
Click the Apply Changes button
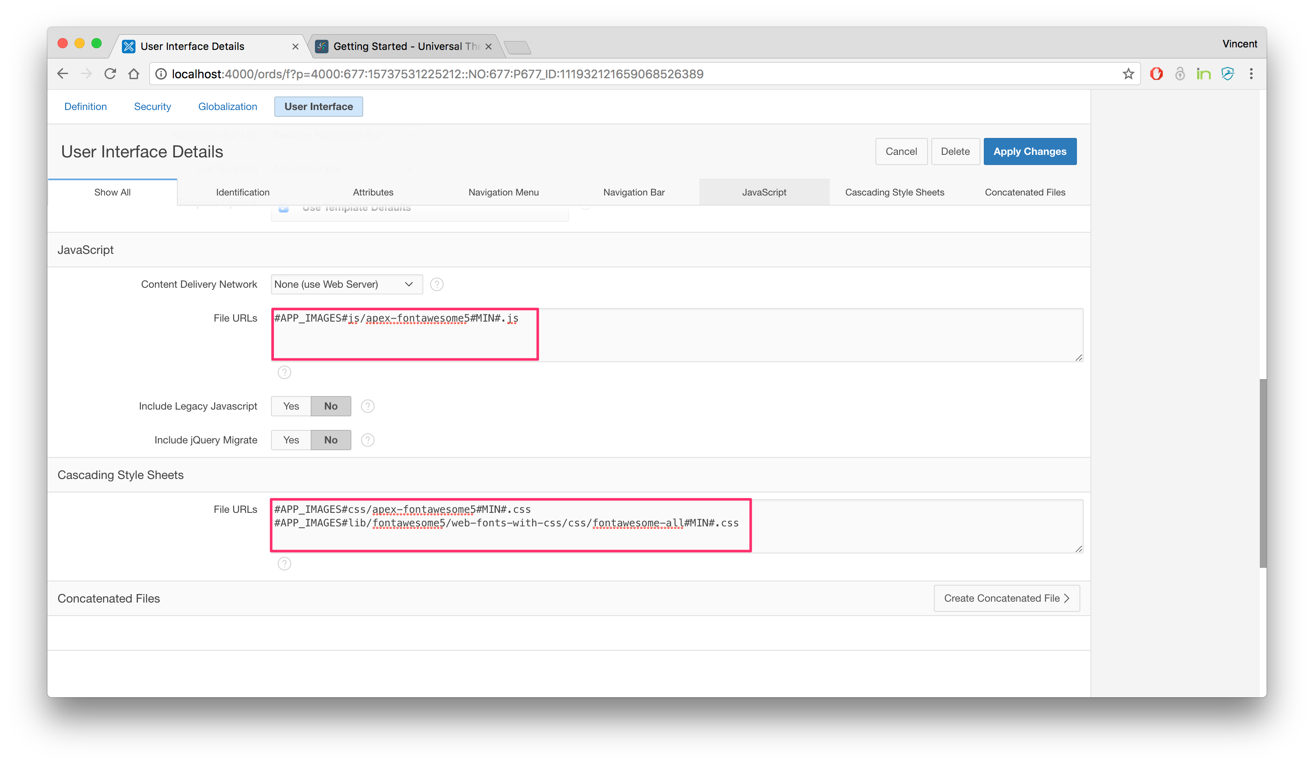click(1029, 151)
